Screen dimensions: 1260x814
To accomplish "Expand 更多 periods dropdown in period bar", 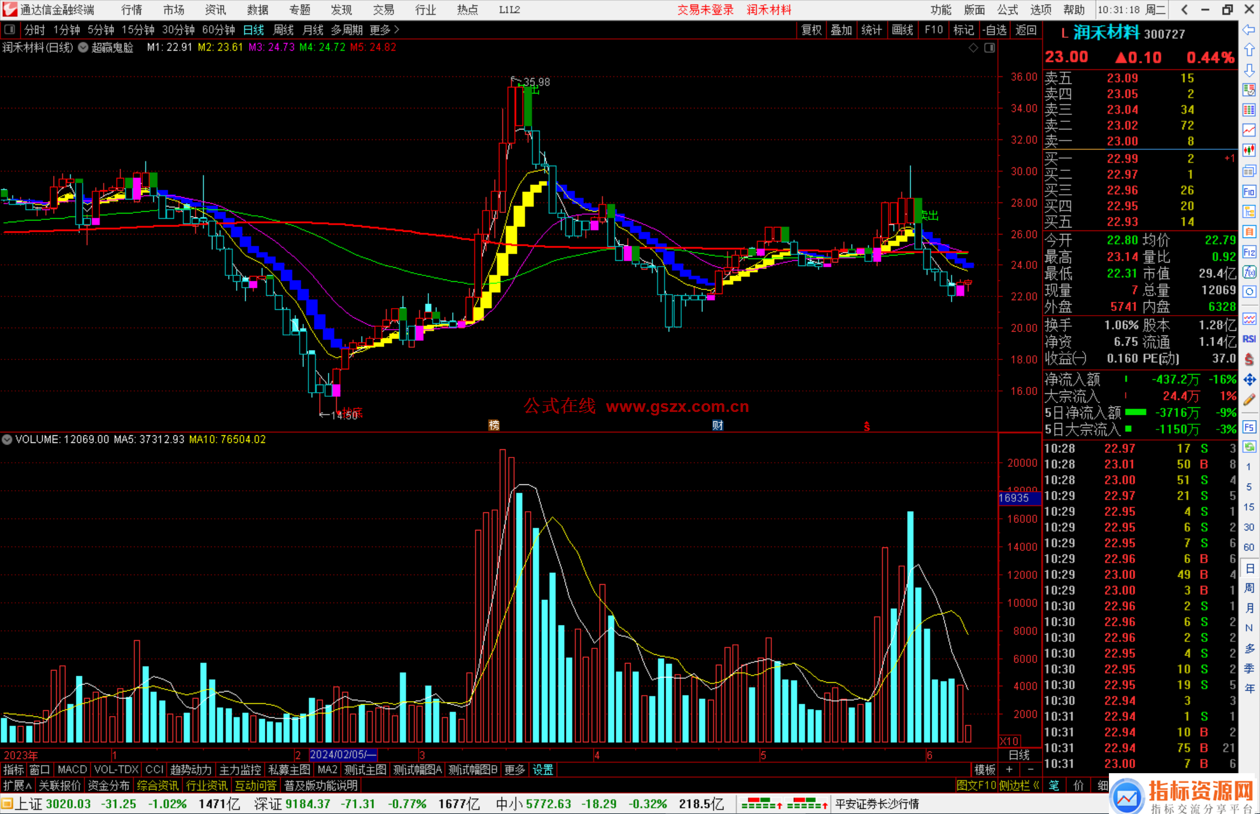I will 384,30.
